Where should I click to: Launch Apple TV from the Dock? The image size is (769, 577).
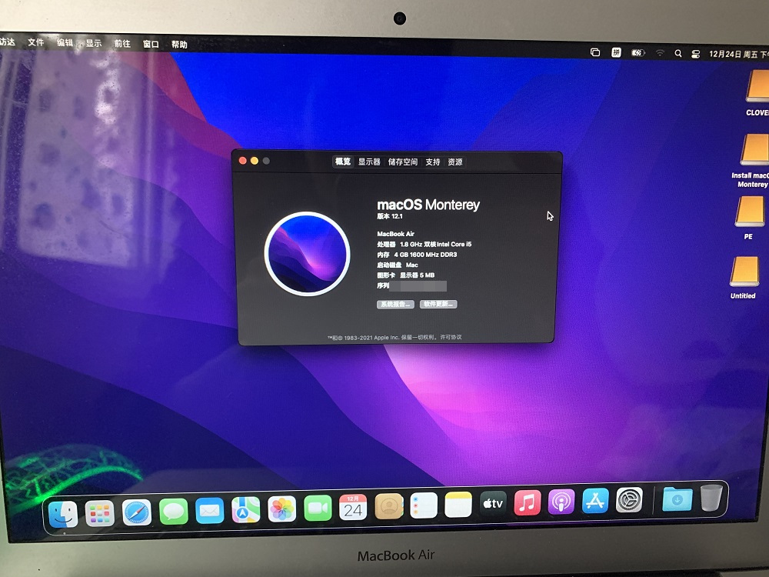pyautogui.click(x=493, y=504)
